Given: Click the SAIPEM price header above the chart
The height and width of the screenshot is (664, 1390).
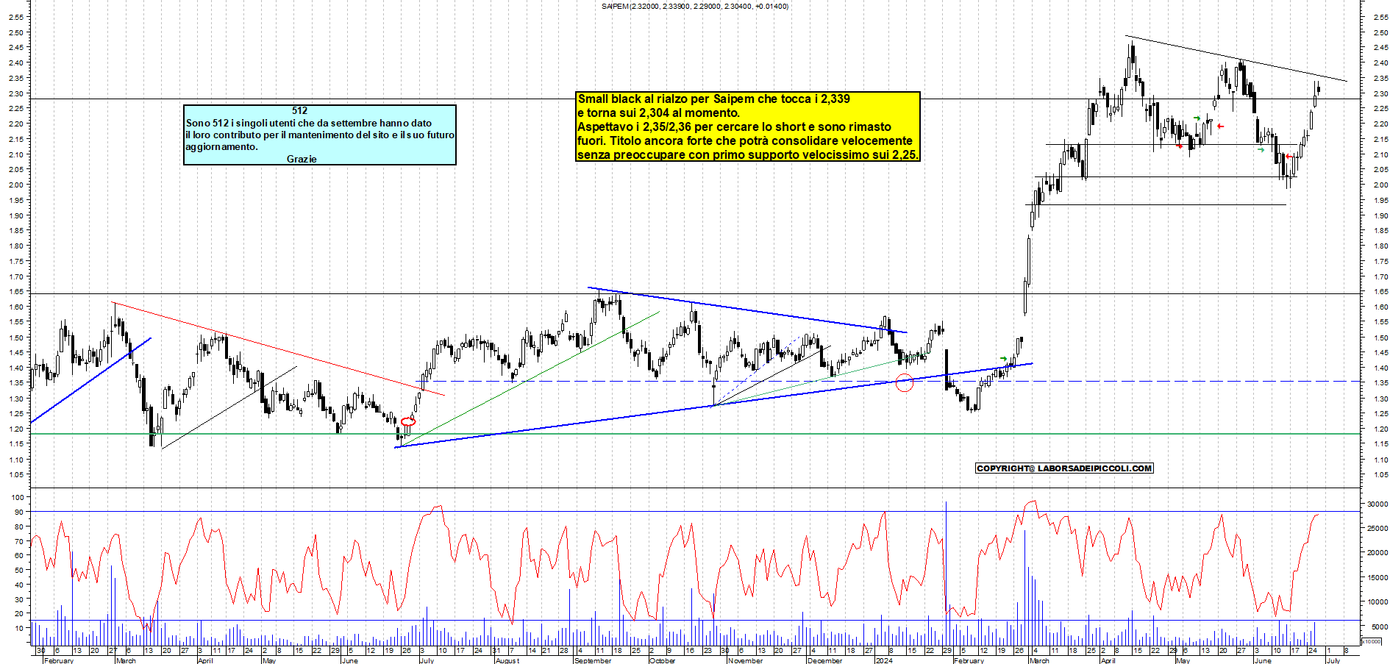Looking at the screenshot, I should (694, 7).
